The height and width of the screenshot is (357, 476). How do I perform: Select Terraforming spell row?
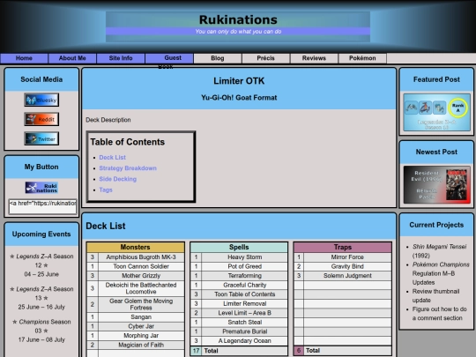click(x=239, y=276)
